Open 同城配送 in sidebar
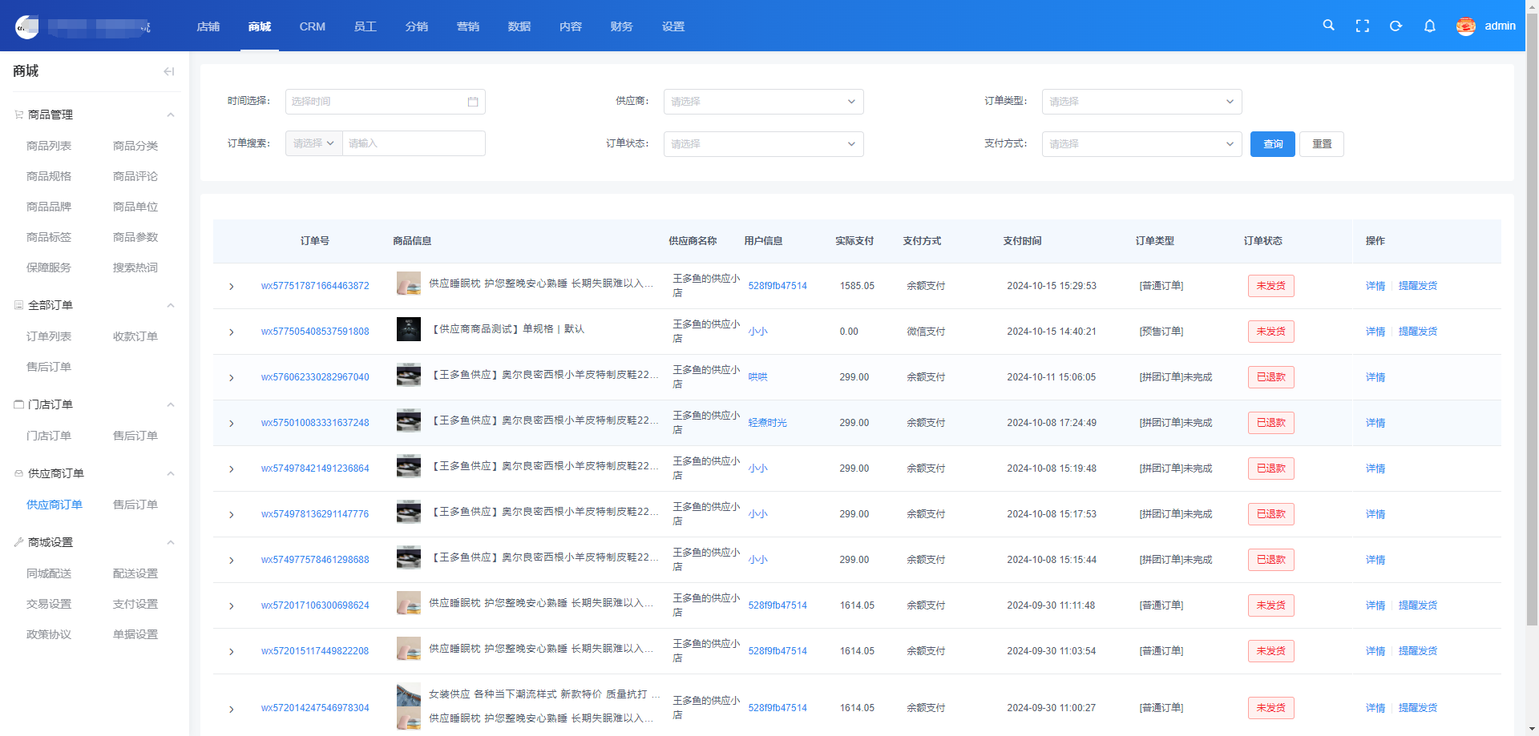This screenshot has width=1539, height=736. pos(49,573)
